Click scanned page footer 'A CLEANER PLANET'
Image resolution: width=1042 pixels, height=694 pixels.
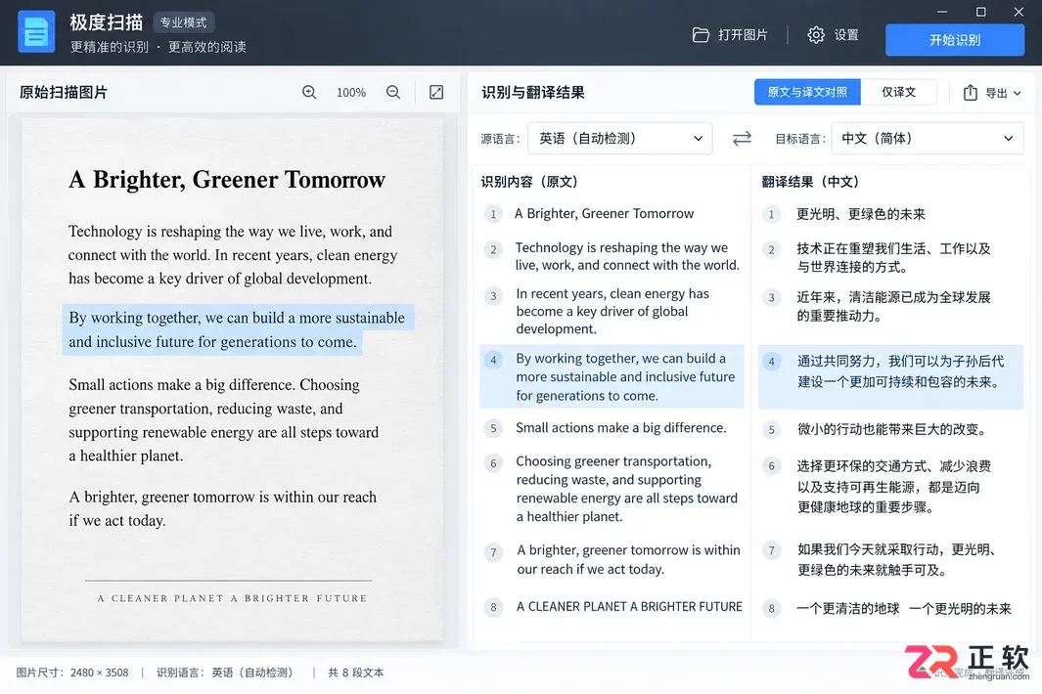(231, 598)
